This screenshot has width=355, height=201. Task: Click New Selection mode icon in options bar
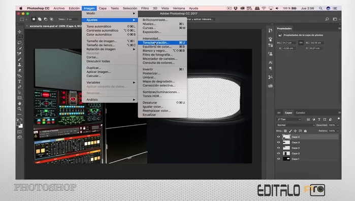(x=34, y=19)
